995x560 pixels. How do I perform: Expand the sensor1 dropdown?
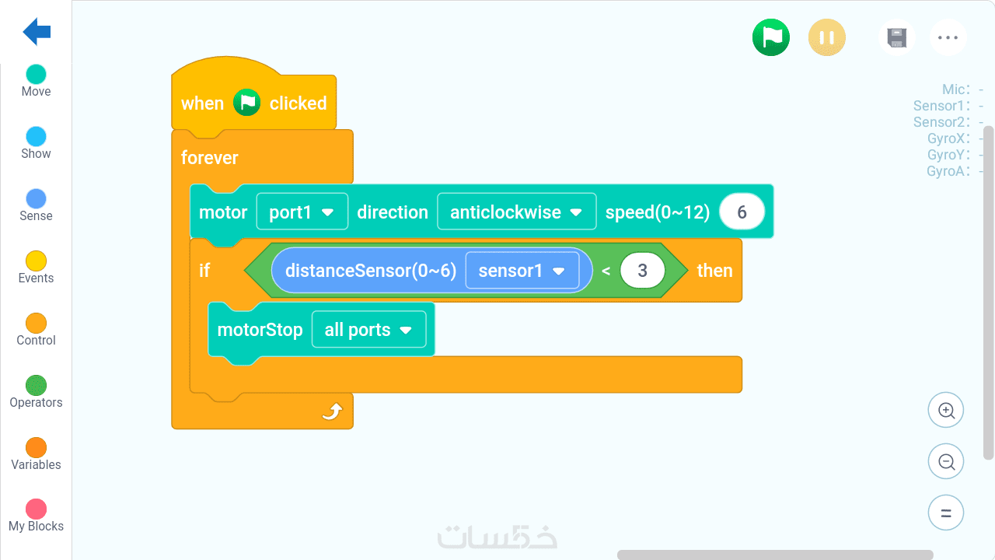pyautogui.click(x=522, y=271)
